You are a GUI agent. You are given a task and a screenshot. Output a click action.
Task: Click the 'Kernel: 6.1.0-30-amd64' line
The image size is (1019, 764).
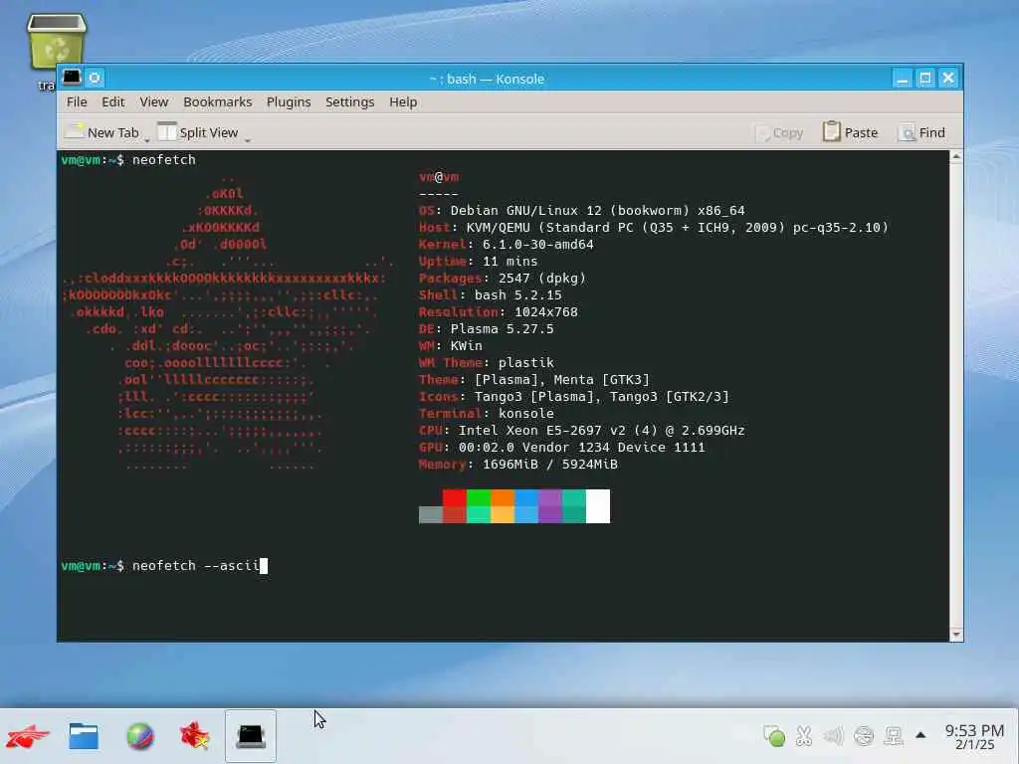click(506, 245)
